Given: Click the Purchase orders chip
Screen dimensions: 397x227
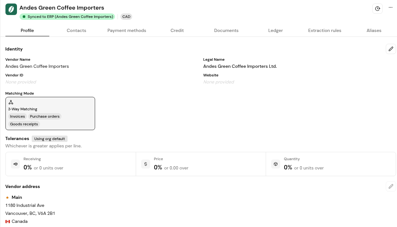Looking at the screenshot, I should point(45,116).
